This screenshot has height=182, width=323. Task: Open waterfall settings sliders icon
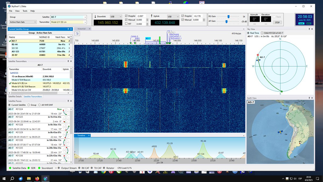coord(78,34)
